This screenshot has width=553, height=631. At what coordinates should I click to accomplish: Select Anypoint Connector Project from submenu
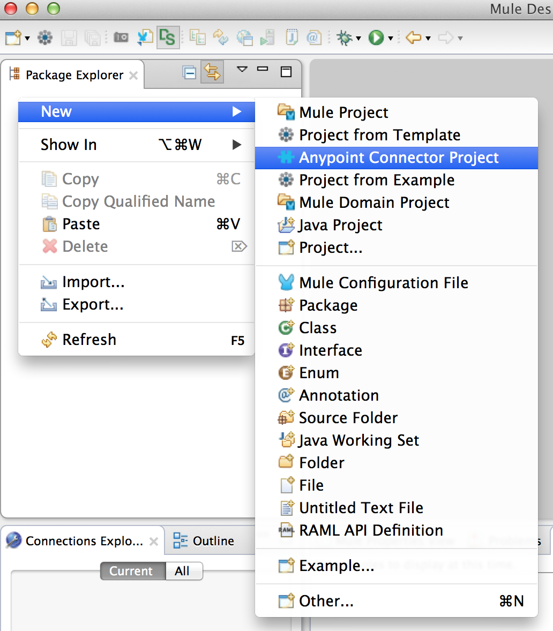(398, 157)
